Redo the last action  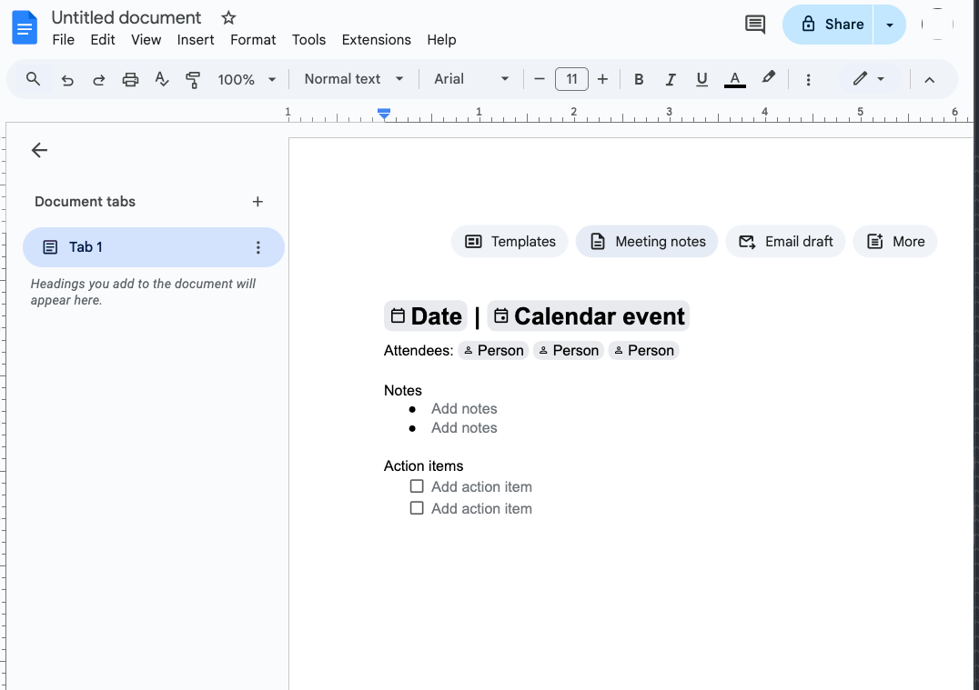tap(98, 79)
